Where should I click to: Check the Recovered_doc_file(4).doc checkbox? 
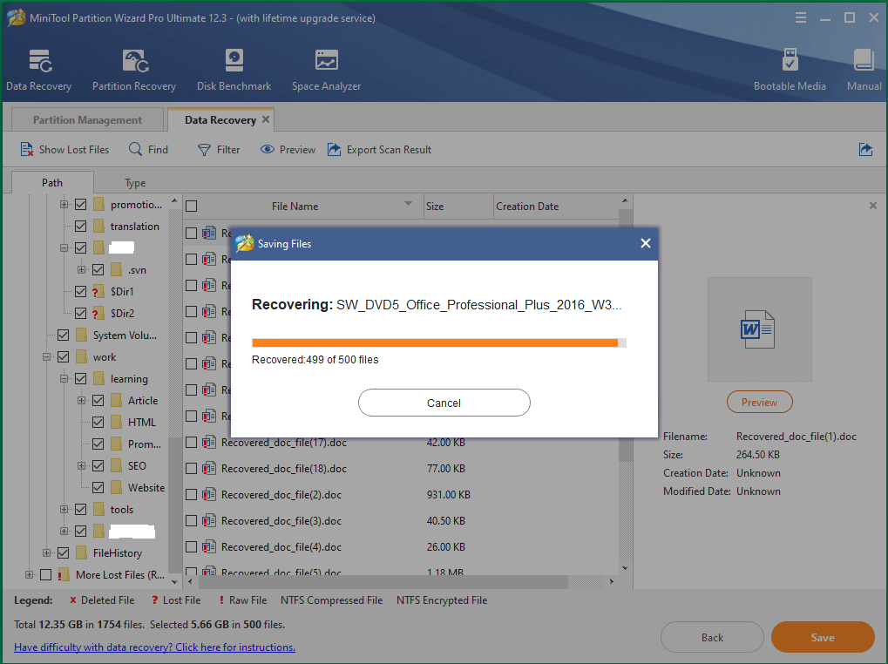pyautogui.click(x=192, y=546)
